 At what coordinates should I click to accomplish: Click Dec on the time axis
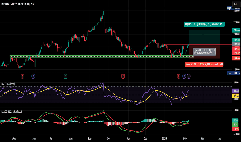click(x=145, y=139)
